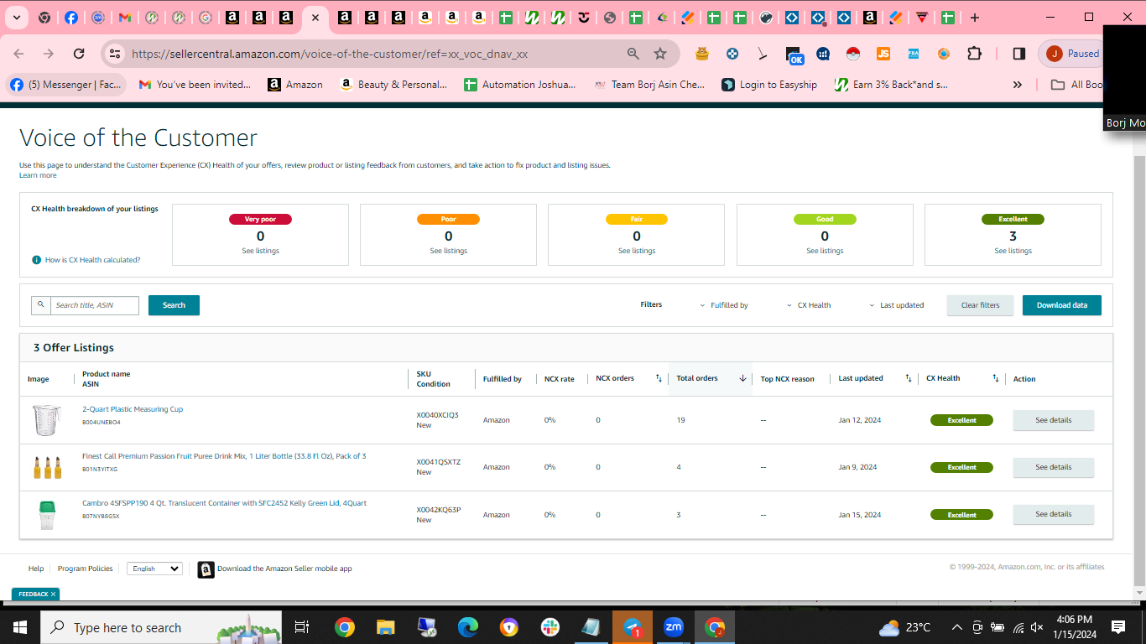Click the Download data button
The width and height of the screenshot is (1146, 644).
point(1061,305)
